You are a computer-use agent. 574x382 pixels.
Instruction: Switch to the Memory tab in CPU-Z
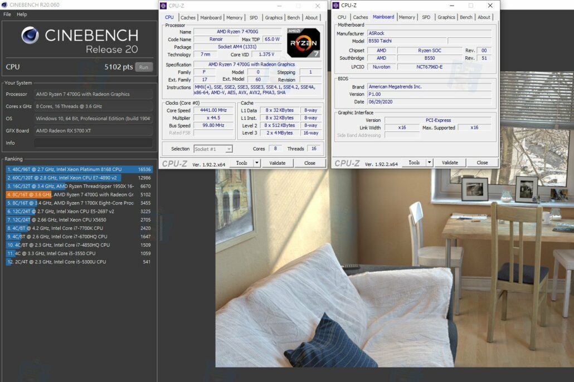234,17
